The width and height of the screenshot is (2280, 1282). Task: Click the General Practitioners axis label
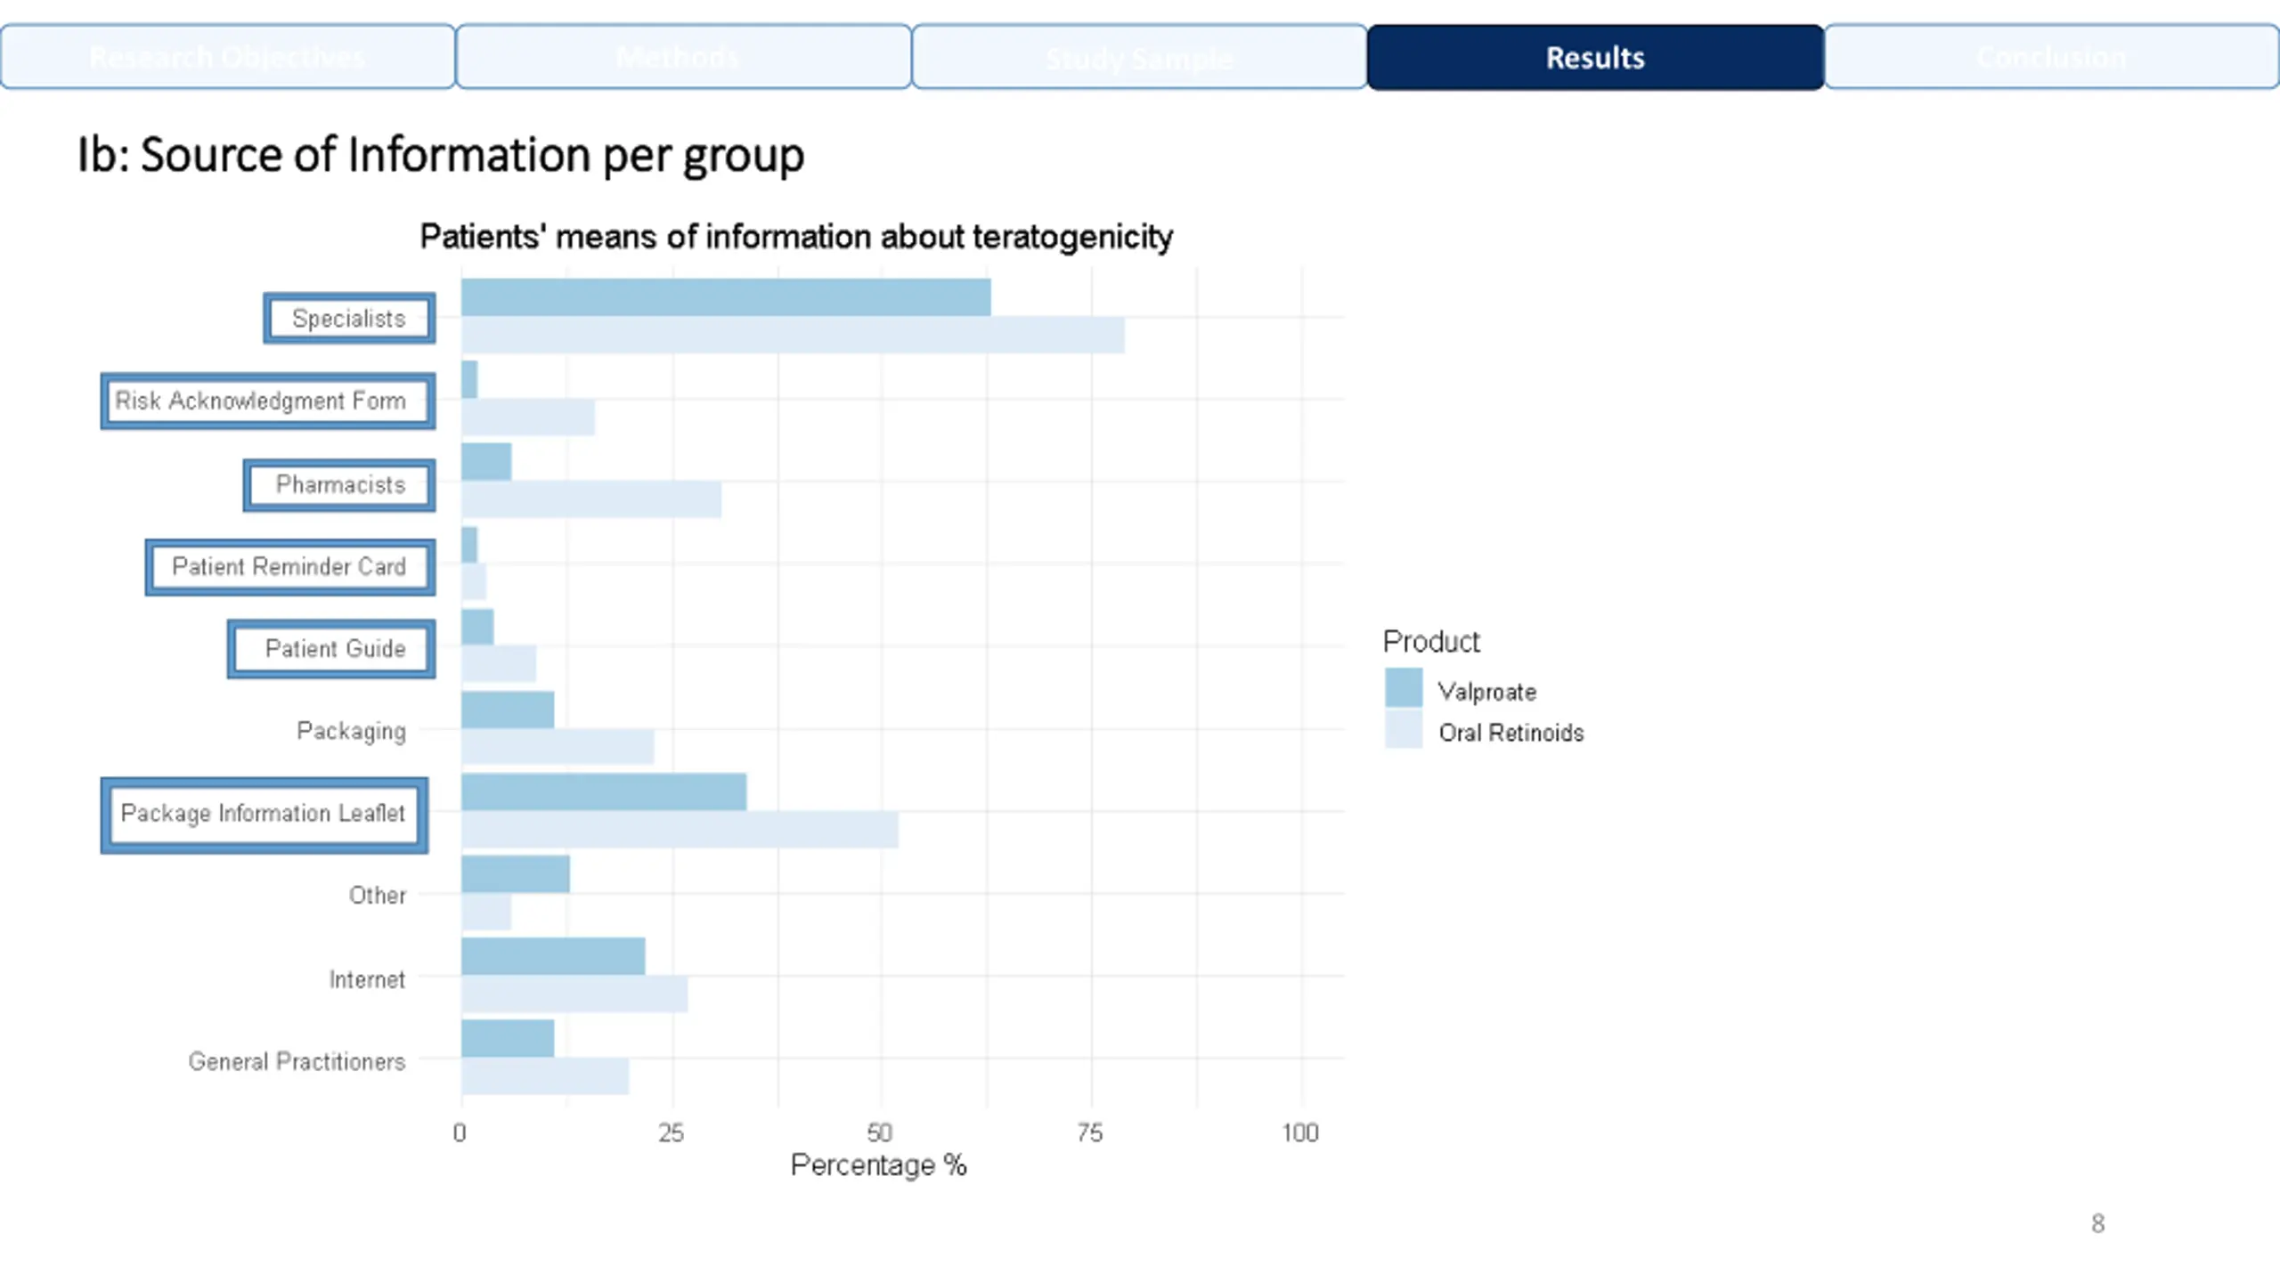[x=297, y=1061]
